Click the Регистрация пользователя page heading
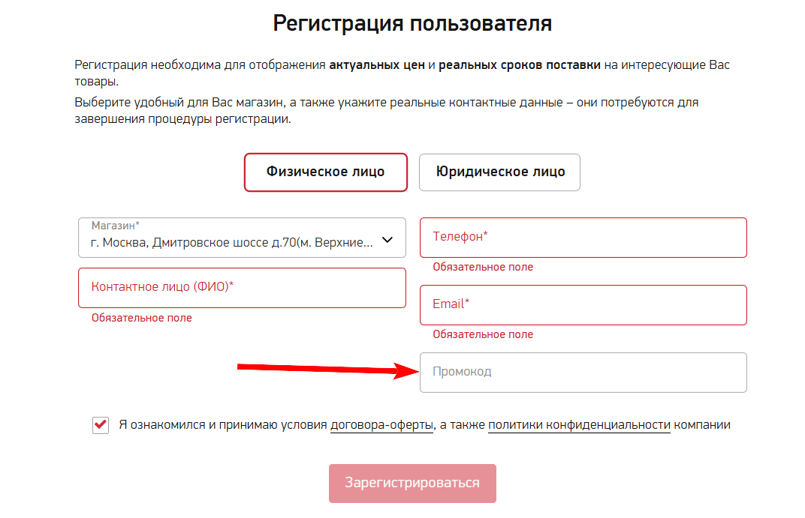Screen dimensions: 805x518 (x=412, y=23)
